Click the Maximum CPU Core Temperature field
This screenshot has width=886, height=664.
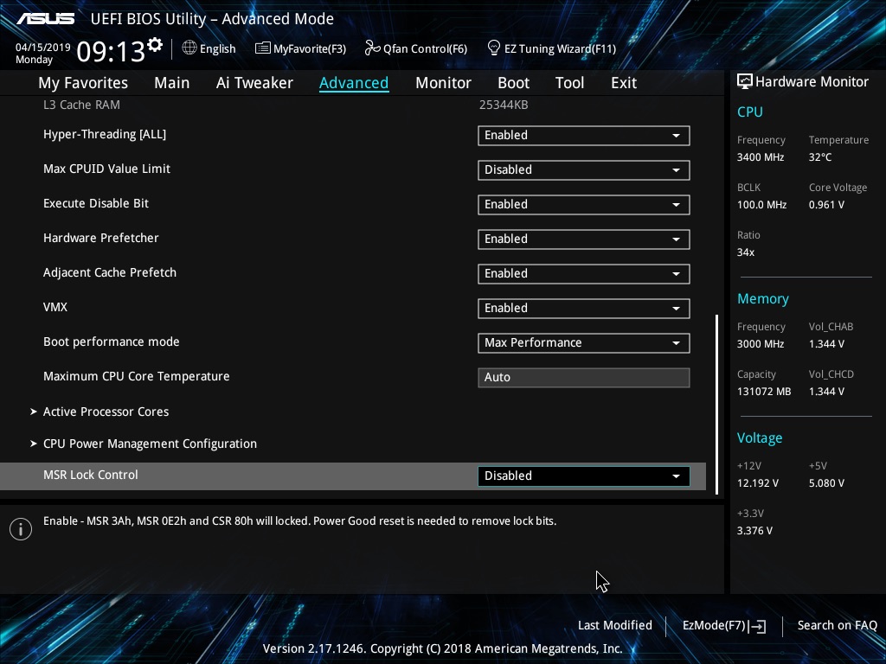584,378
